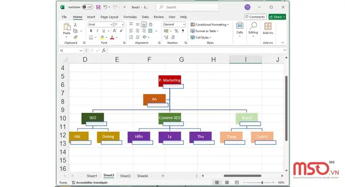345x187 pixels.
Task: Click the Paste clipboard icon
Action: (x=67, y=27)
